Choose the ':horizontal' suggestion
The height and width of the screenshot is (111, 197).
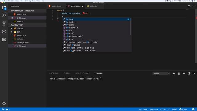pos(96,28)
